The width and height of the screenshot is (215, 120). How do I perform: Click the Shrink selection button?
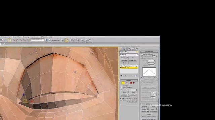124,92
